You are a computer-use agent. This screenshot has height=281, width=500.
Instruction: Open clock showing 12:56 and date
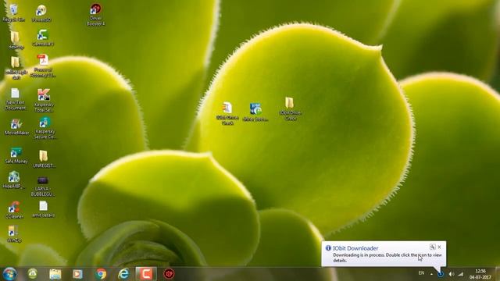click(480, 274)
